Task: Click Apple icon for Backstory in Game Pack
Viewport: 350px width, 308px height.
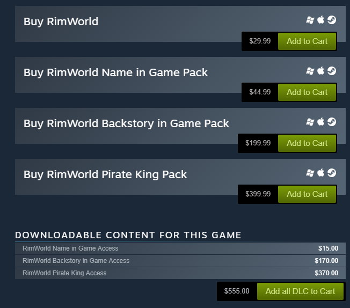Action: tap(321, 122)
